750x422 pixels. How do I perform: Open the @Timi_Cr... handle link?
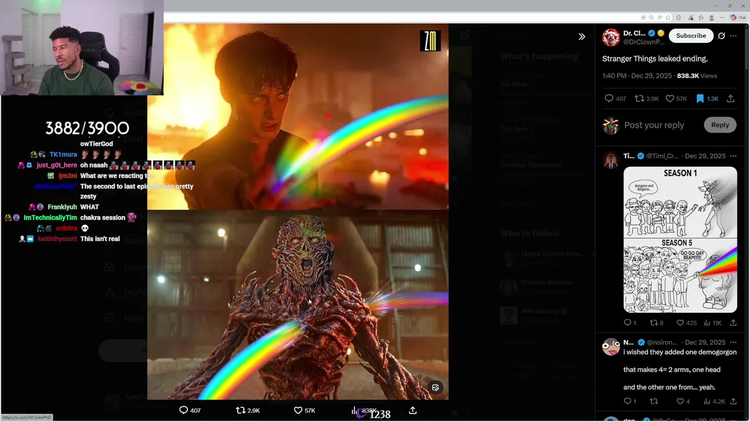pos(663,156)
